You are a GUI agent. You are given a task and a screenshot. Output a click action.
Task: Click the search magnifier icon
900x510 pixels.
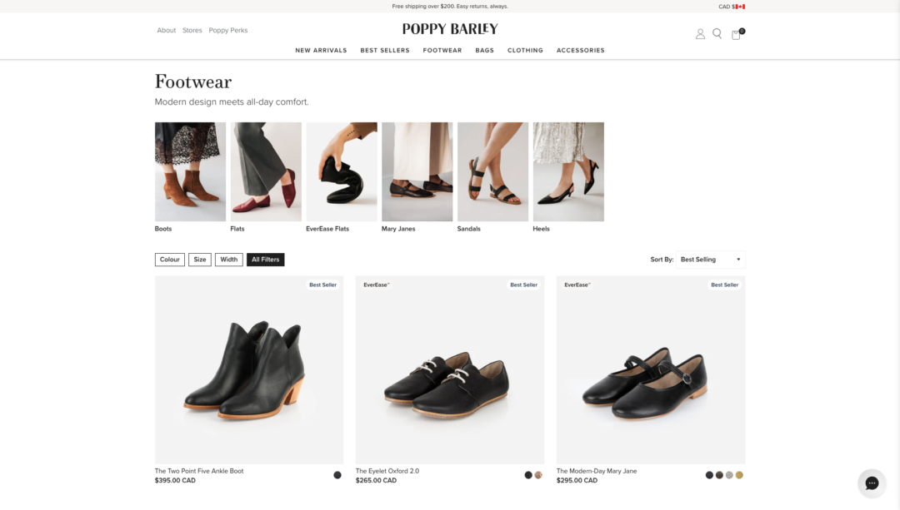click(x=717, y=34)
